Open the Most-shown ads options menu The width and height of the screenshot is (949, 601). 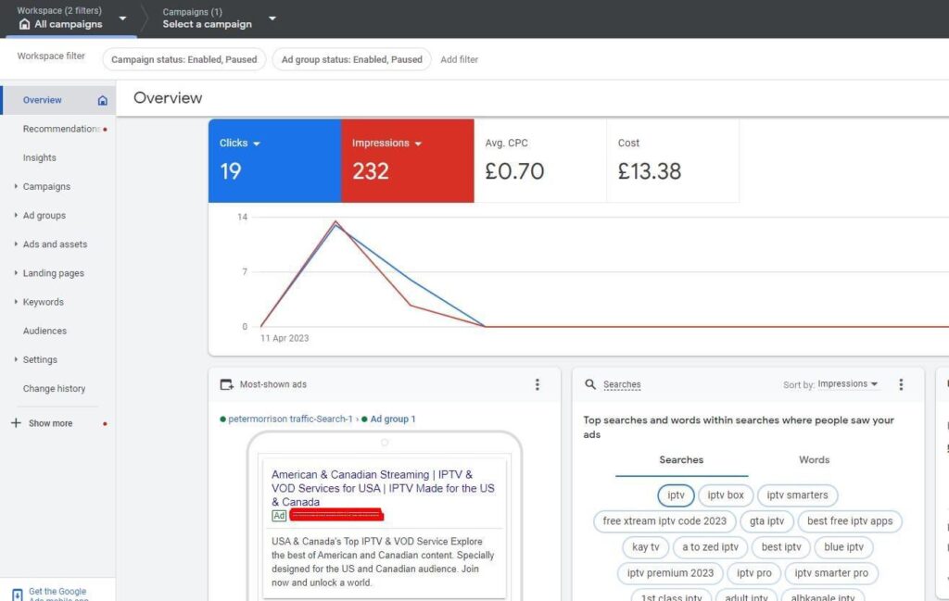click(x=537, y=384)
